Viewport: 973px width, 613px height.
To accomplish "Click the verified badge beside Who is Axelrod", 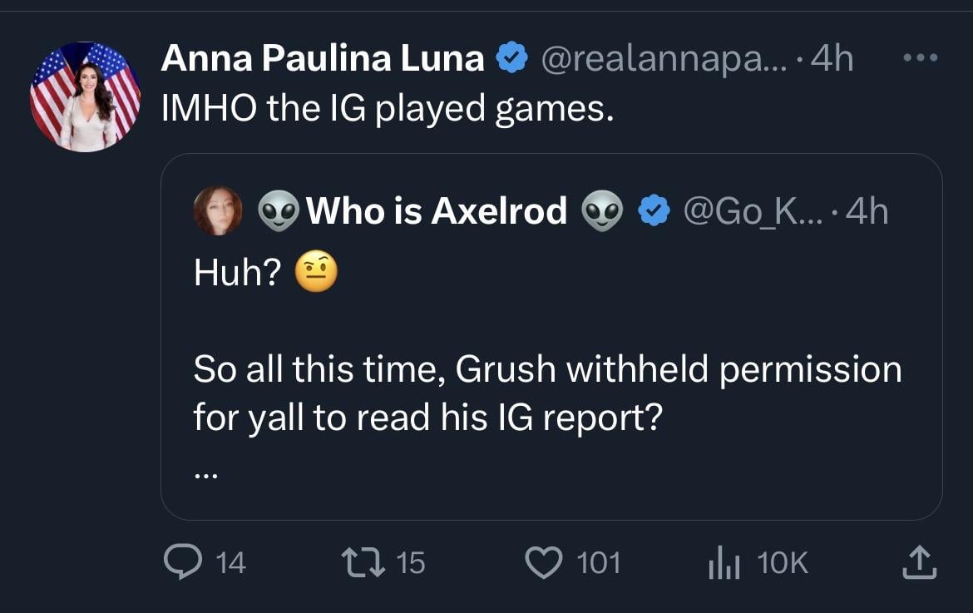I will (654, 211).
